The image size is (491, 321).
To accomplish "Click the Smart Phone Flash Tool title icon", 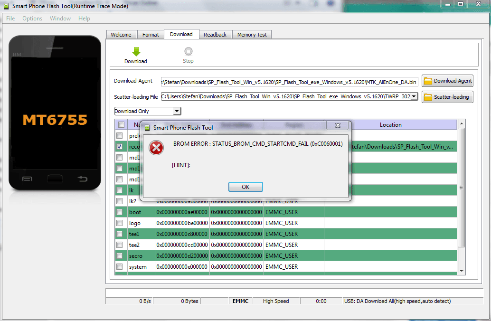I will point(6,6).
